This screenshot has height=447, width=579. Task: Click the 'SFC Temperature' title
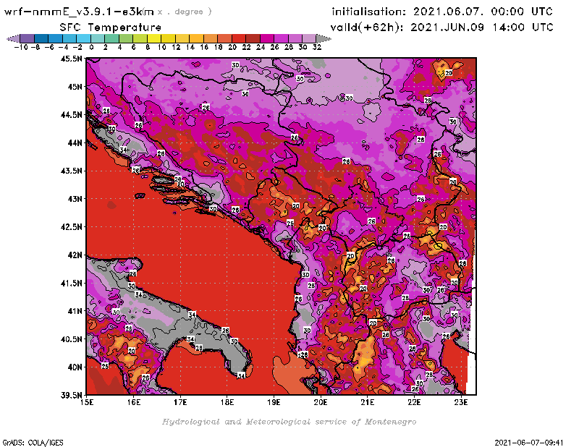point(111,27)
